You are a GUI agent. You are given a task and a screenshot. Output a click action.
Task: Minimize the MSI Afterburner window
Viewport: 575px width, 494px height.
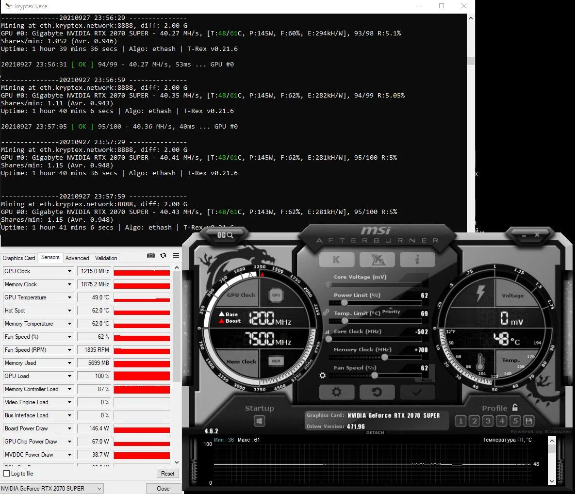(x=524, y=235)
